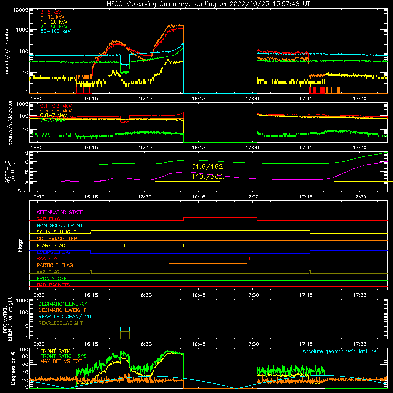Click the Absolute geomagnetic latitude label

(x=339, y=352)
